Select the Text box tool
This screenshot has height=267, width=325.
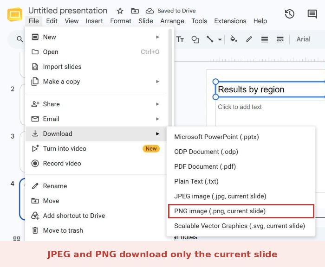(180, 39)
